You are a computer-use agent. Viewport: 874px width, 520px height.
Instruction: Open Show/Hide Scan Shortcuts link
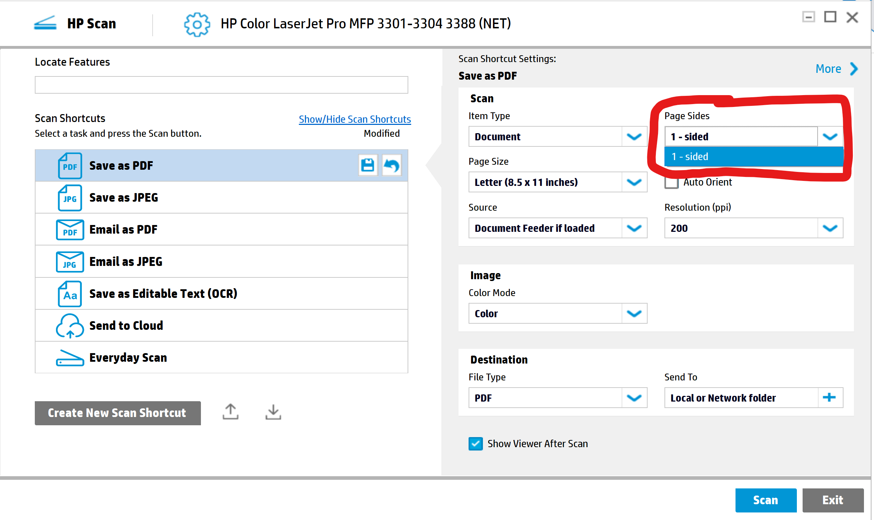pyautogui.click(x=355, y=119)
